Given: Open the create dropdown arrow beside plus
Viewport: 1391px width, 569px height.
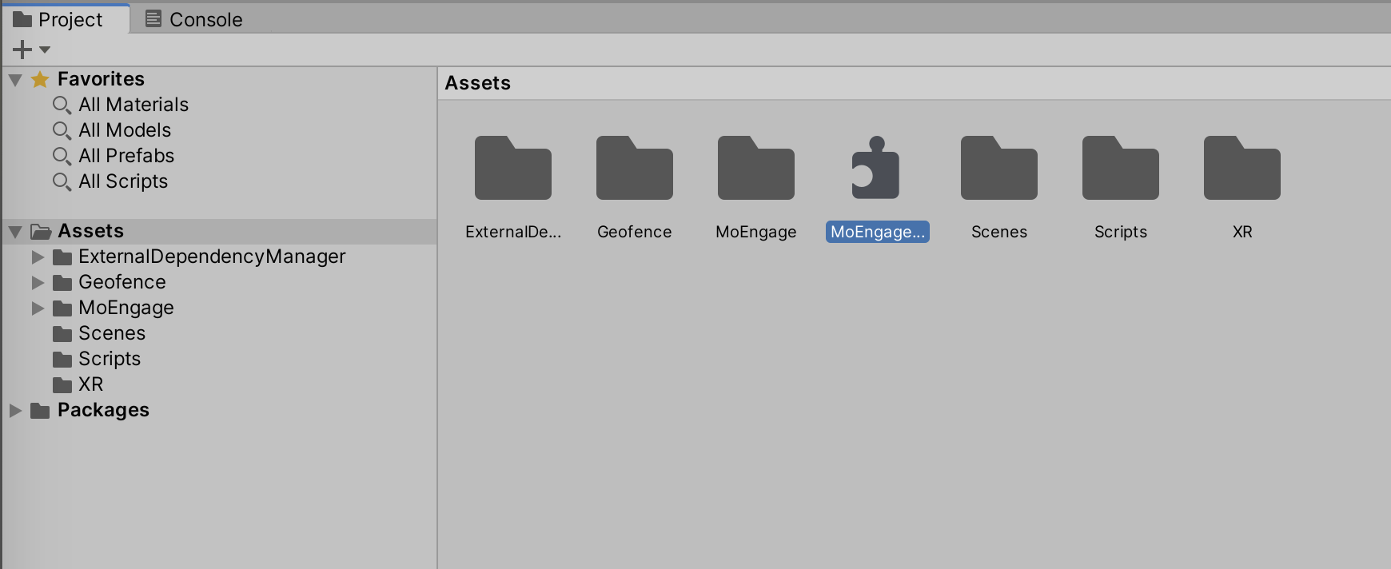Looking at the screenshot, I should click(x=45, y=50).
